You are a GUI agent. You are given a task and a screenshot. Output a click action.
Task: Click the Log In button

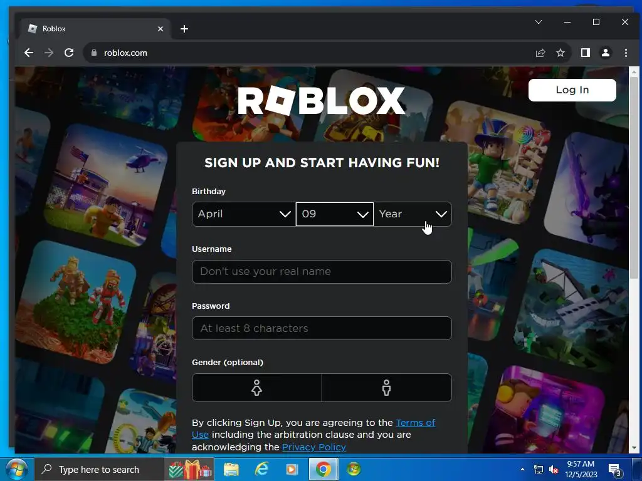coord(572,90)
